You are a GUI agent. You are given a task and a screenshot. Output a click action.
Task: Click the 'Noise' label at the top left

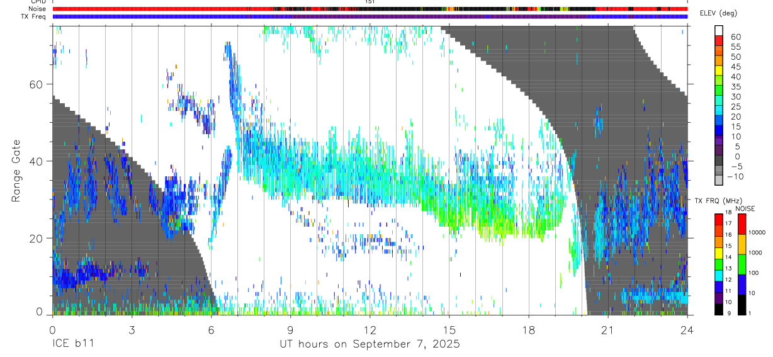click(38, 9)
